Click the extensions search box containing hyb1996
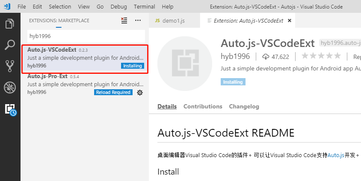The width and height of the screenshot is (361, 181). pos(86,36)
